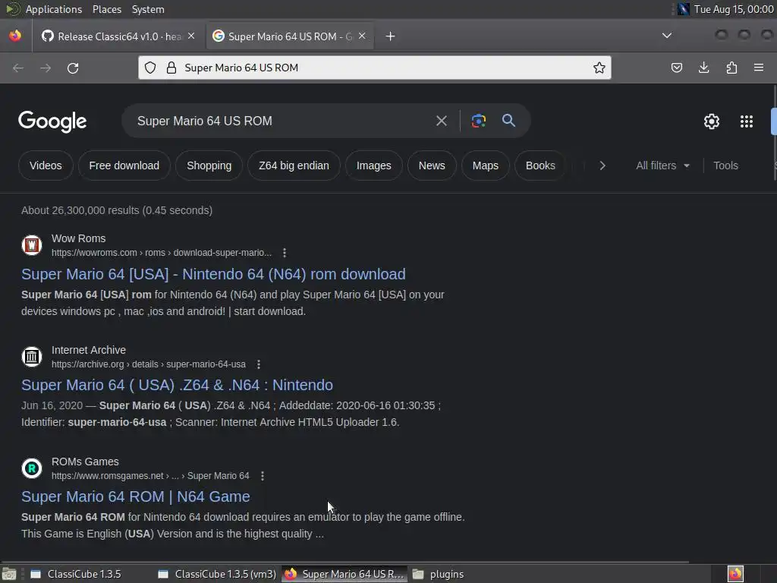
Task: Expand the All filters dropdown
Action: click(x=663, y=165)
